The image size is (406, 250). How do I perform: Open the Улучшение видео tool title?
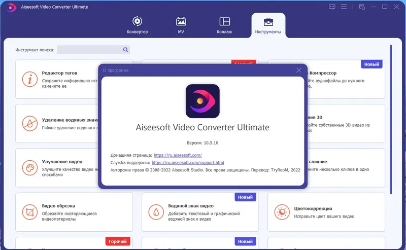(62, 161)
